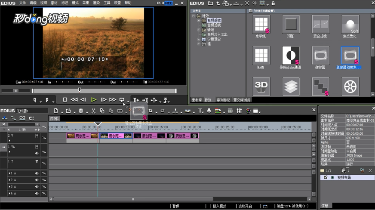Click the save project disk icon
Viewport: 375px width, 210px height.
81,111
